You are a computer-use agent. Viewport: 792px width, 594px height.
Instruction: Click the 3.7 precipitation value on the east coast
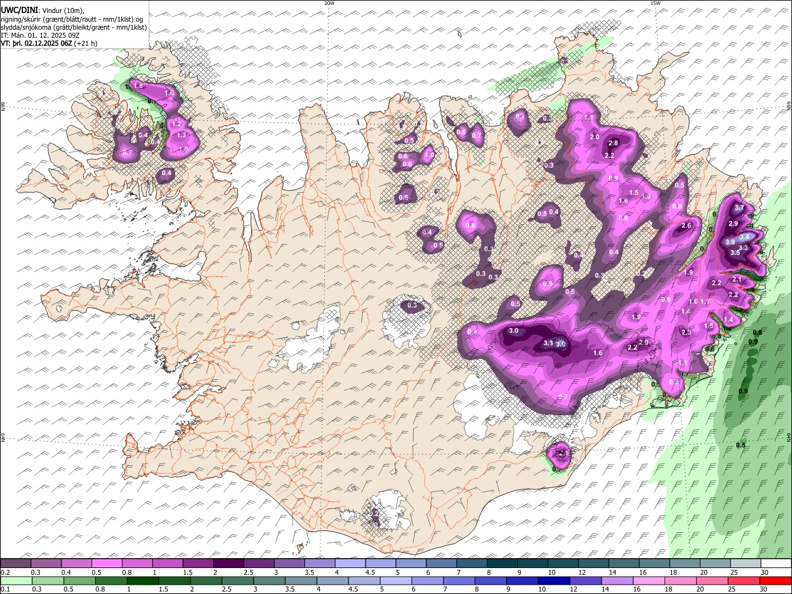click(x=739, y=208)
